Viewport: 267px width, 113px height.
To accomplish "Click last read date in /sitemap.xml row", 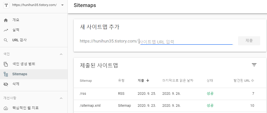I will pyautogui.click(x=171, y=106).
